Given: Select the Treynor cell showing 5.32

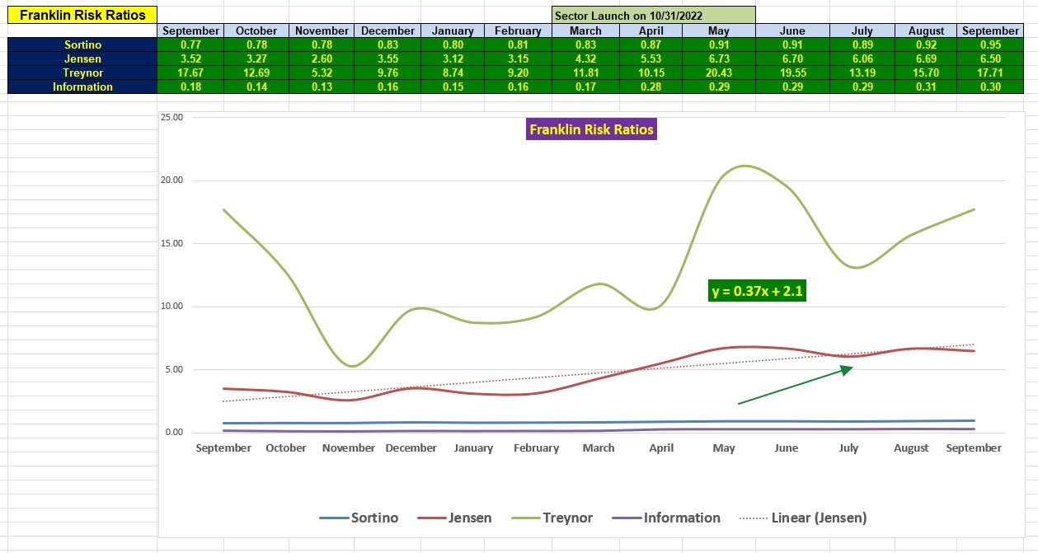Looking at the screenshot, I should coord(322,73).
